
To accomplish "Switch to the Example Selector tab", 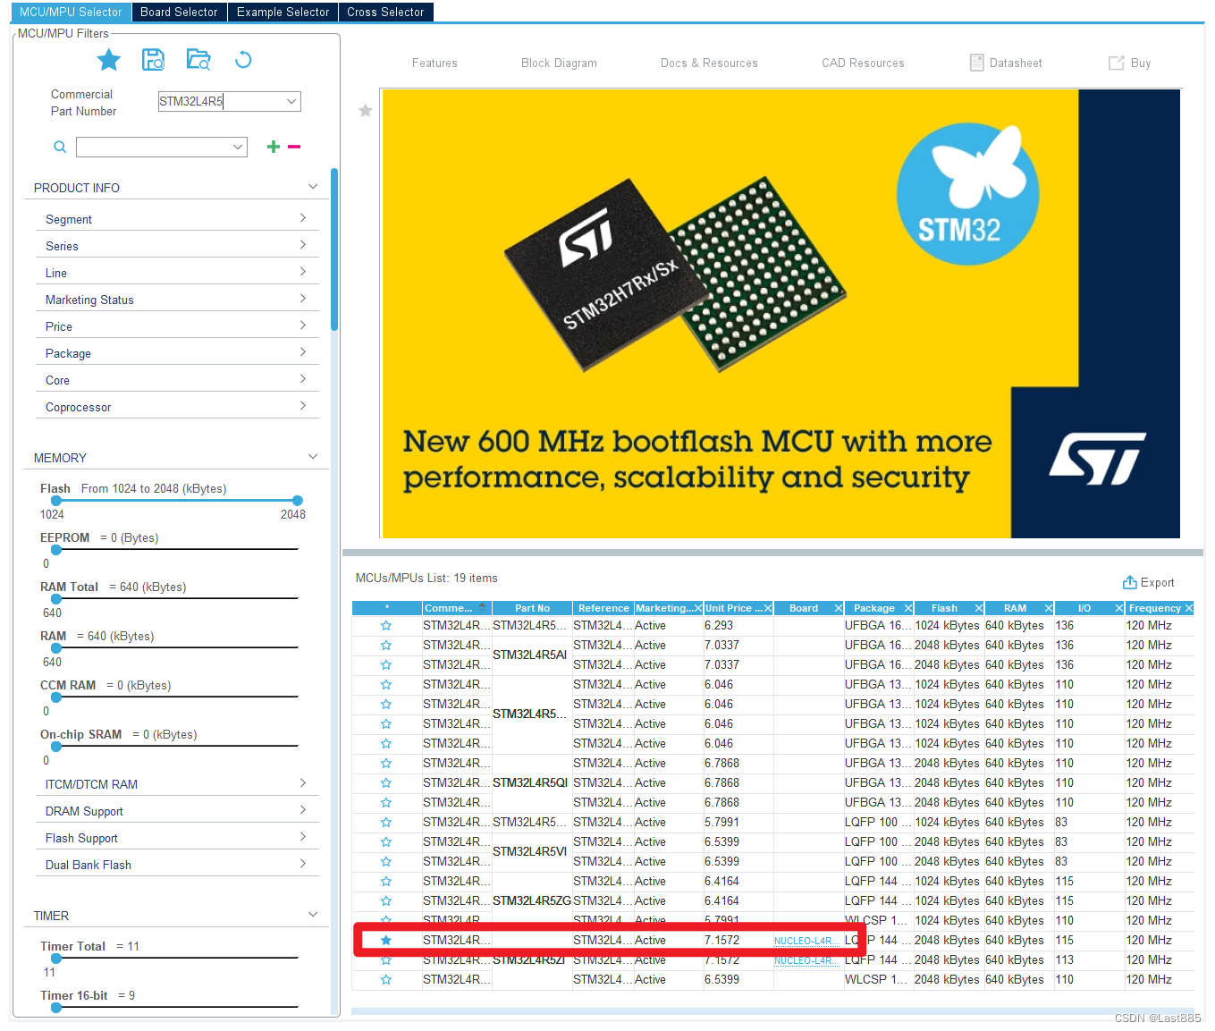I will (x=283, y=12).
